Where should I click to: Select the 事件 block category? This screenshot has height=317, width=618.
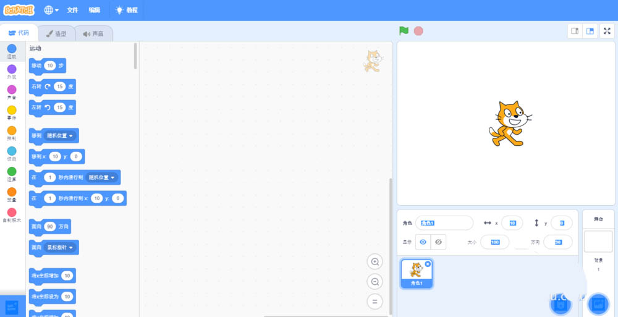(12, 113)
